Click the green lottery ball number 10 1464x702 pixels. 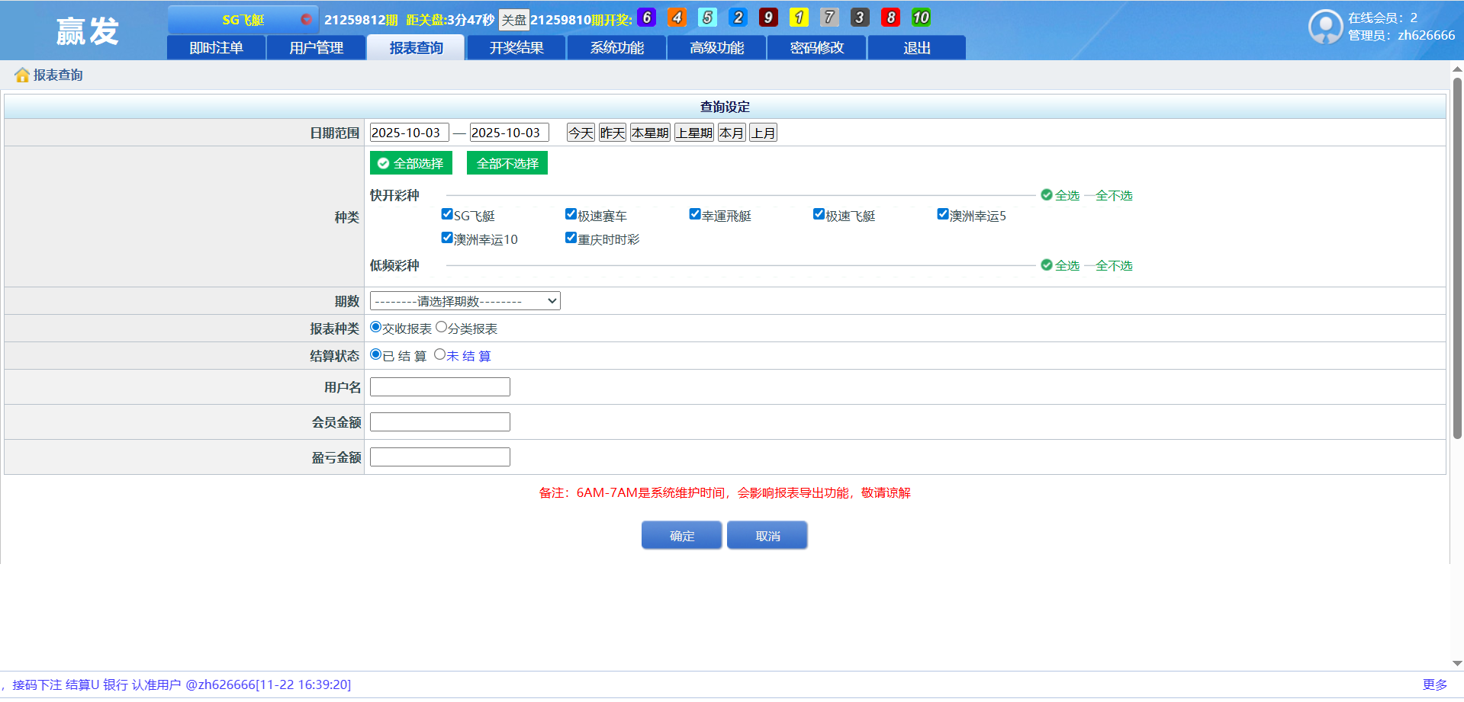pos(921,18)
